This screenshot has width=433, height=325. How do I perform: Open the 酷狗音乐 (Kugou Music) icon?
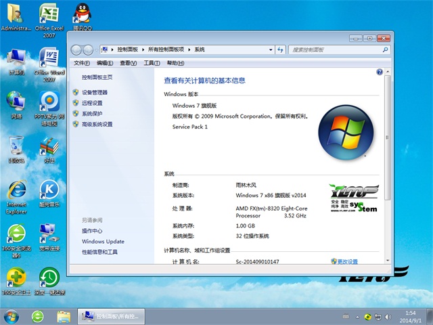49,192
